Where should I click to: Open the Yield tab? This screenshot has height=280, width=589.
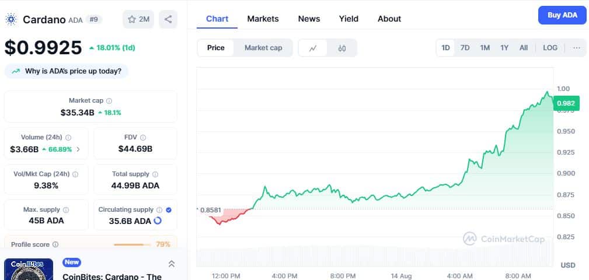click(348, 19)
